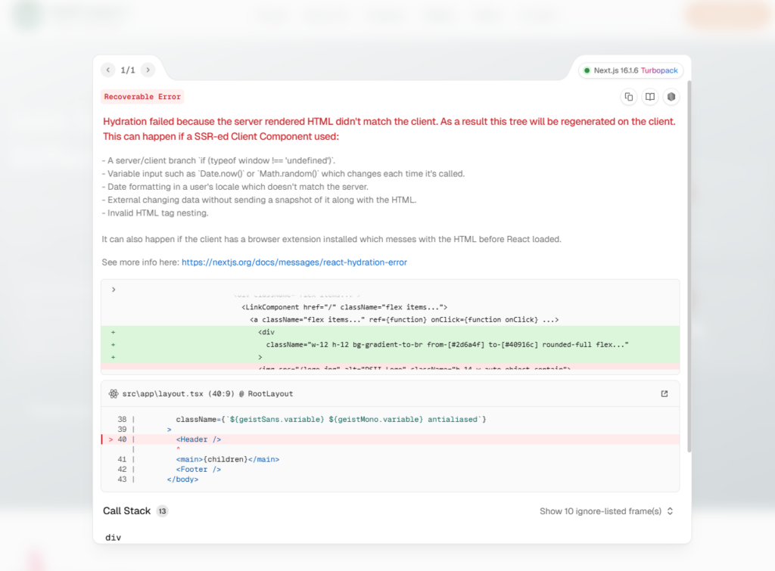This screenshot has height=571, width=775.
Task: Click the Next.js 16.1.6 Turbopack badge
Action: coord(632,70)
